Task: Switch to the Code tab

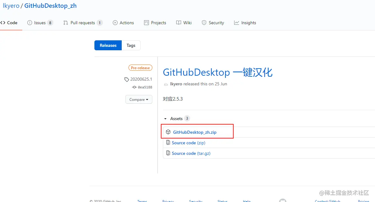Action: click(x=9, y=23)
